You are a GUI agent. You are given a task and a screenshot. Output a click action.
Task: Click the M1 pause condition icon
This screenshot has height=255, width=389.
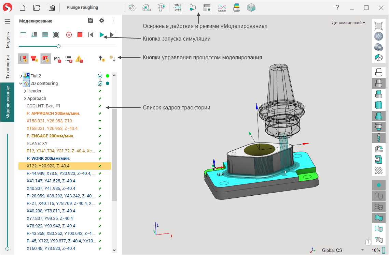coord(57,59)
